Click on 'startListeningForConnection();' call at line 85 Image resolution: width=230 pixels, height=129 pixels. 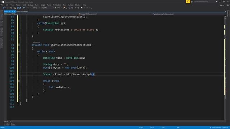(65, 17)
